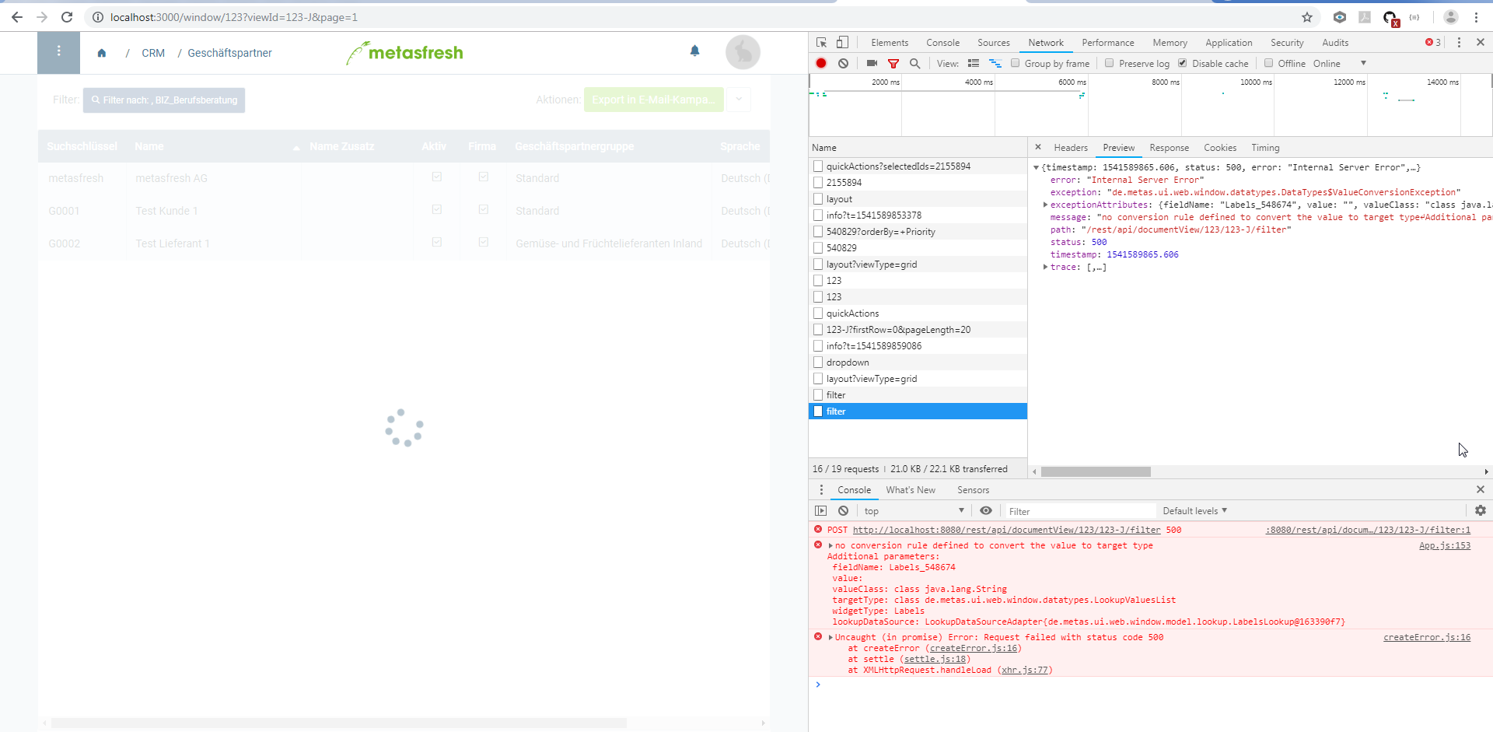Open Chrome three-dot menu
Image resolution: width=1493 pixels, height=732 pixels.
[1476, 17]
